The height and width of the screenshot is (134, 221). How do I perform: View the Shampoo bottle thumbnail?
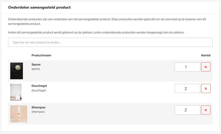coord(19,114)
